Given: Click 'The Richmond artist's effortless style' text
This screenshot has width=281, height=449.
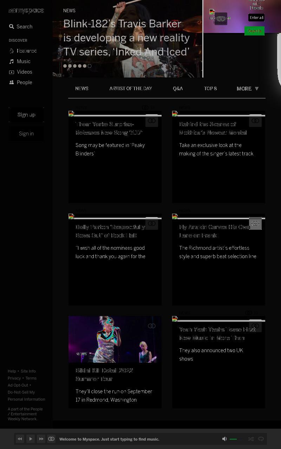Looking at the screenshot, I should 218,252.
